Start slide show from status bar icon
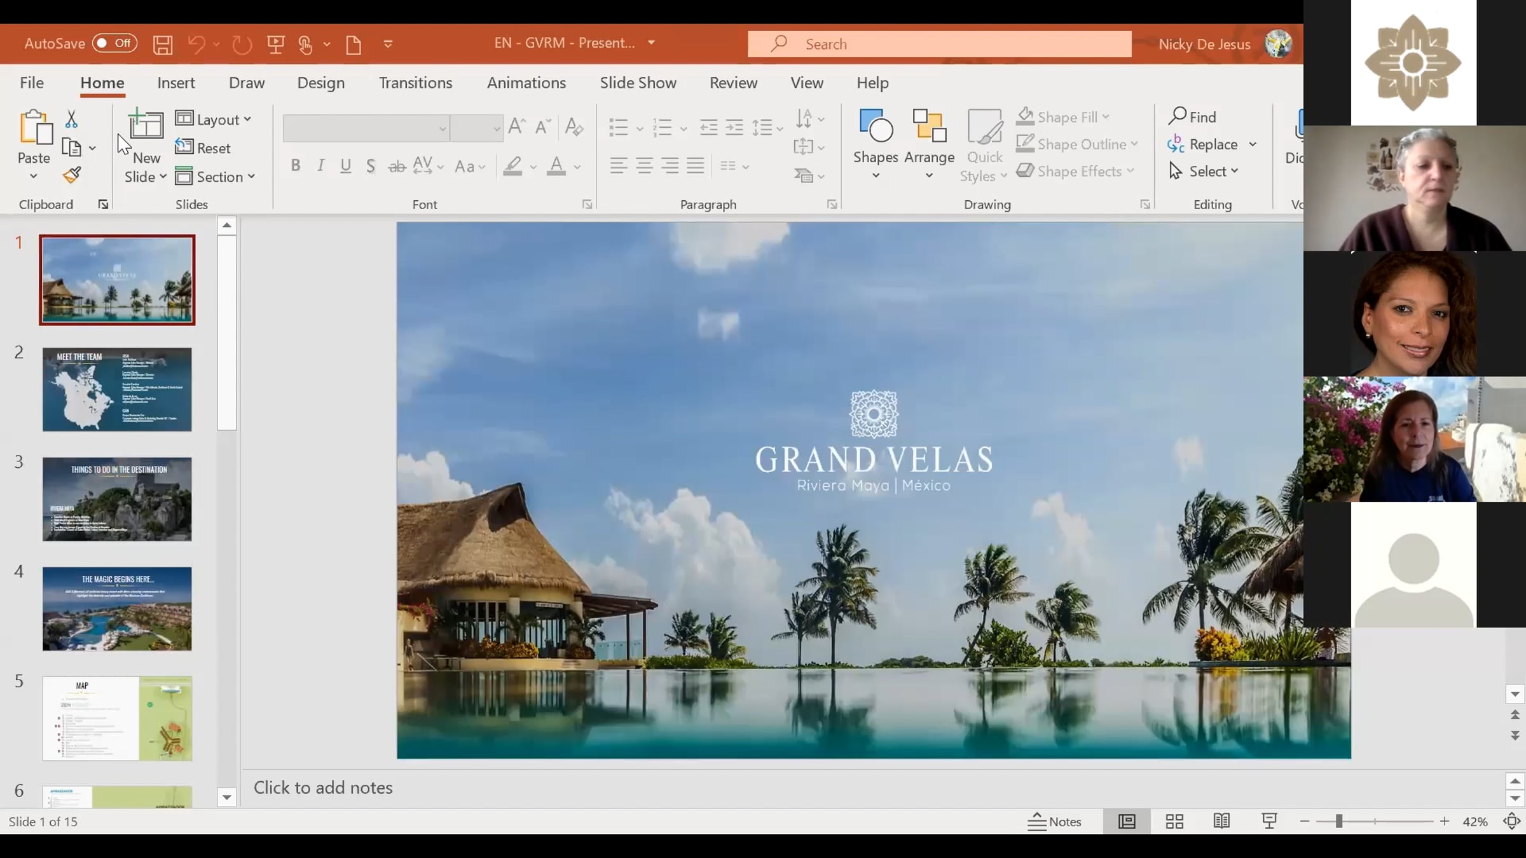Viewport: 1526px width, 858px height. [x=1269, y=821]
